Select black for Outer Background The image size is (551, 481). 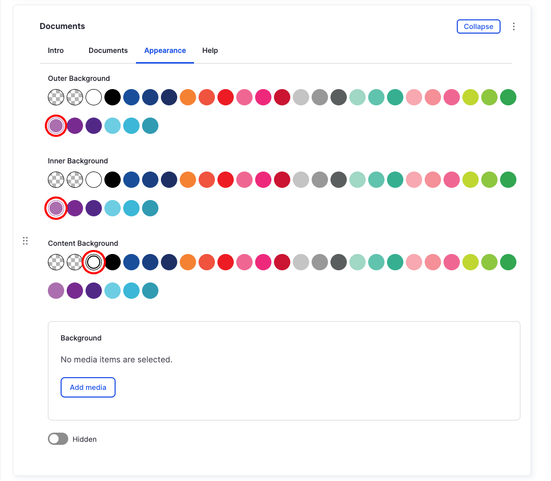(112, 97)
